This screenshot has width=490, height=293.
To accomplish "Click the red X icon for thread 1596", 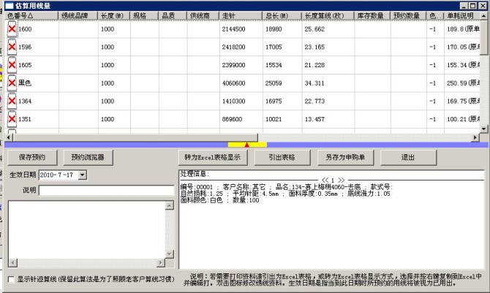I will coord(12,47).
